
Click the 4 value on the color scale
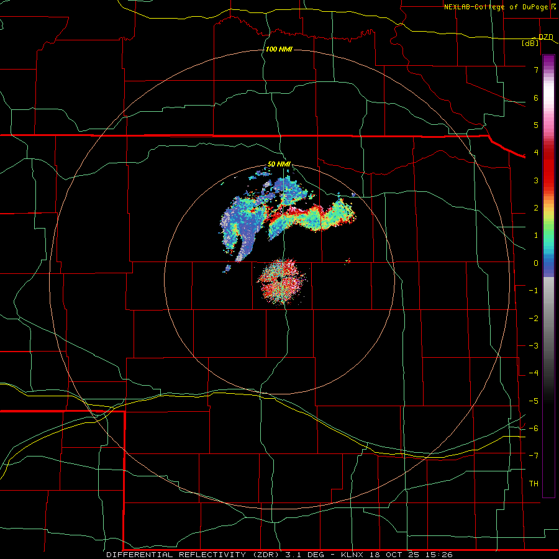tap(536, 153)
